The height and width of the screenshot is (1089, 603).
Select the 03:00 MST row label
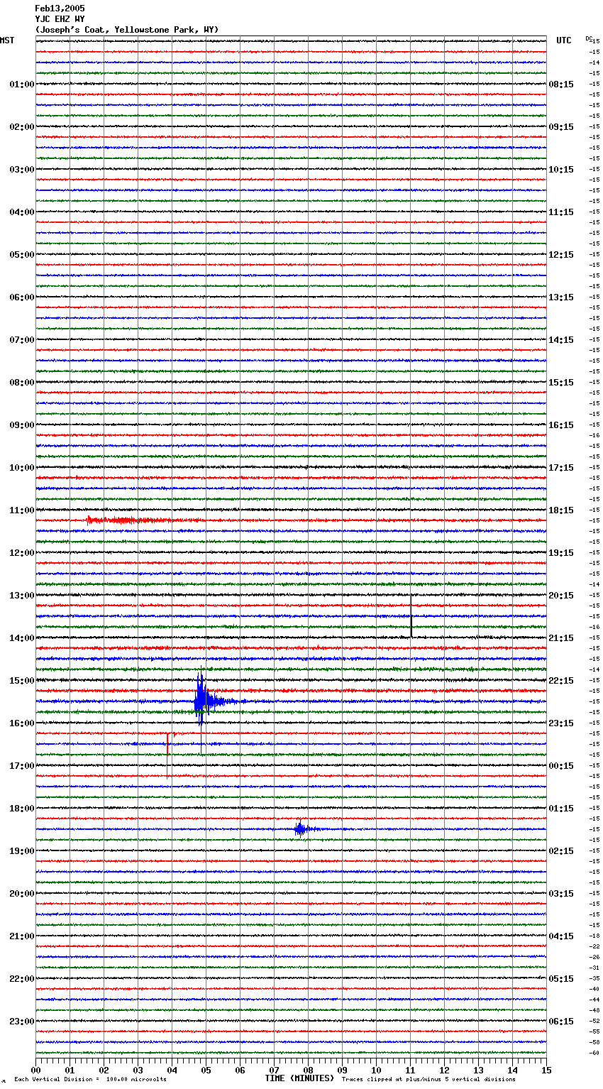tap(21, 170)
